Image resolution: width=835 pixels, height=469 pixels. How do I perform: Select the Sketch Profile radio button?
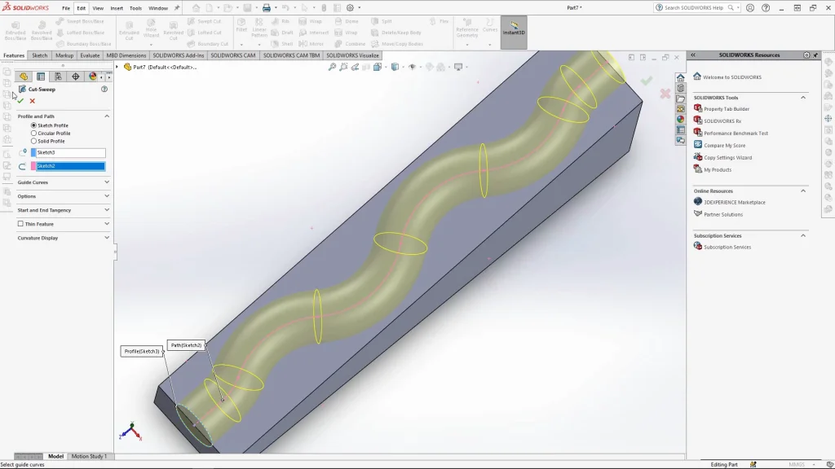click(33, 125)
